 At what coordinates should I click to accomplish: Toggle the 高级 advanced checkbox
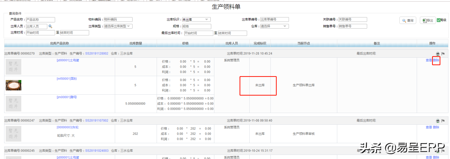tap(439, 20)
